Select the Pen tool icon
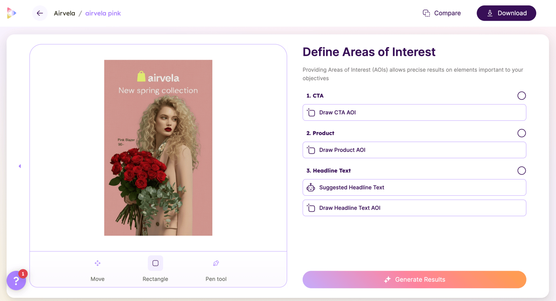Screen dimensions: 556x301 tap(216, 263)
